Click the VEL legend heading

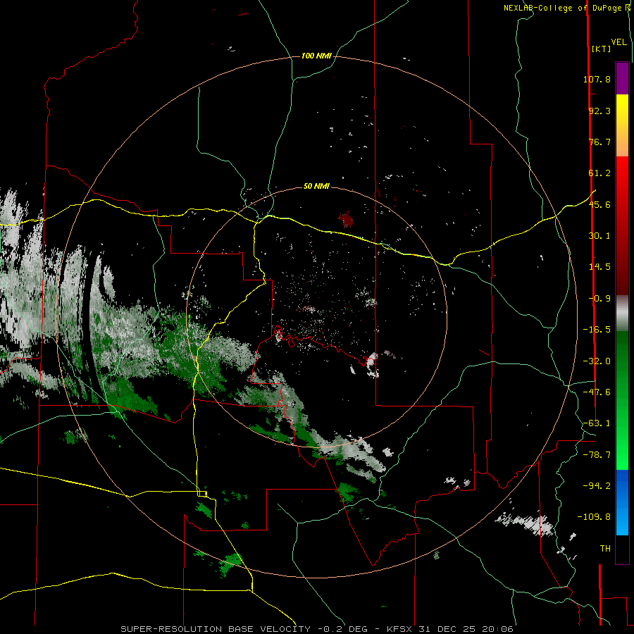(619, 42)
